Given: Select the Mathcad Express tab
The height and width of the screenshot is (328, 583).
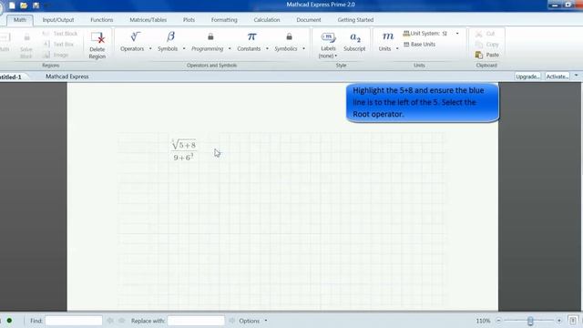Looking at the screenshot, I should pos(66,77).
